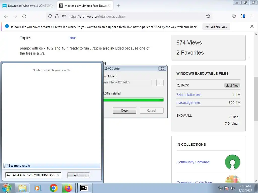Viewport: 258px width, 193px height.
Task: Open the tracking protection shield icon
Action: coord(50,16)
